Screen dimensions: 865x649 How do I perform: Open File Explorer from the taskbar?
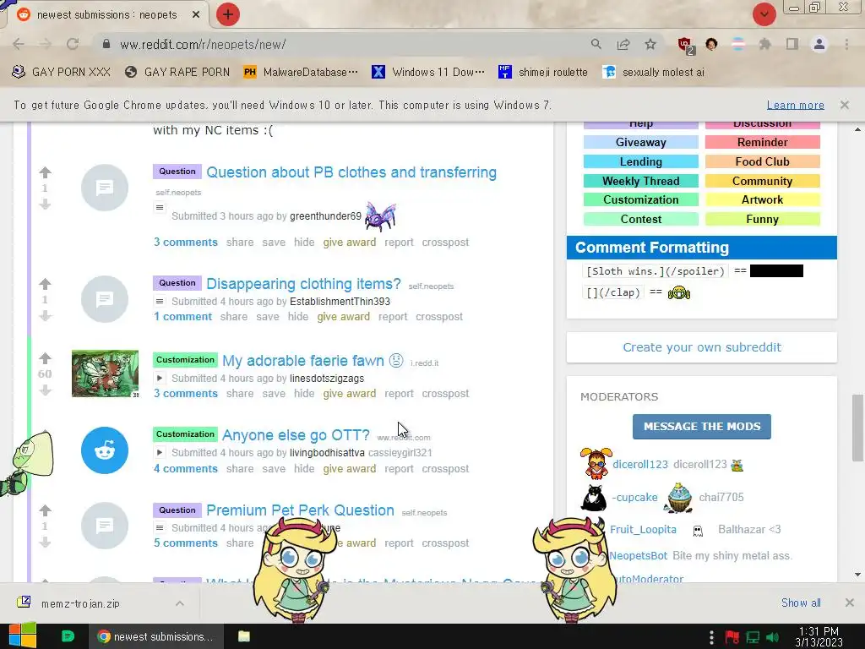244,636
